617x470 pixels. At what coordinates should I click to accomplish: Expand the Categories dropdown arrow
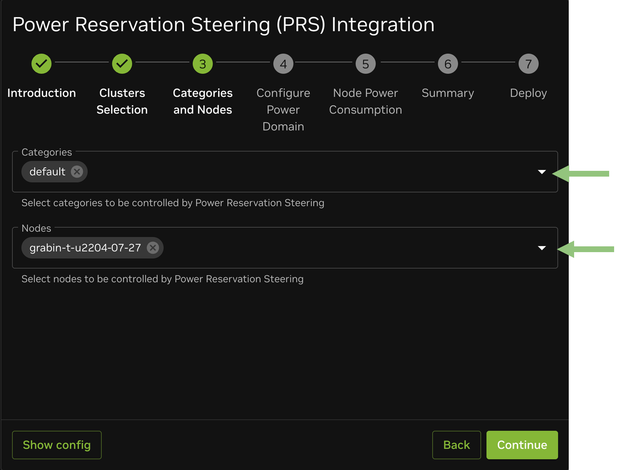click(x=542, y=172)
